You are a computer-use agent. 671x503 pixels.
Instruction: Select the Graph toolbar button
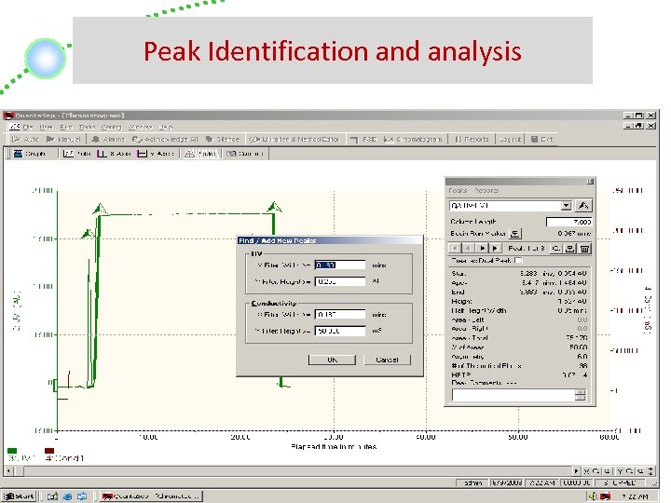pos(29,154)
